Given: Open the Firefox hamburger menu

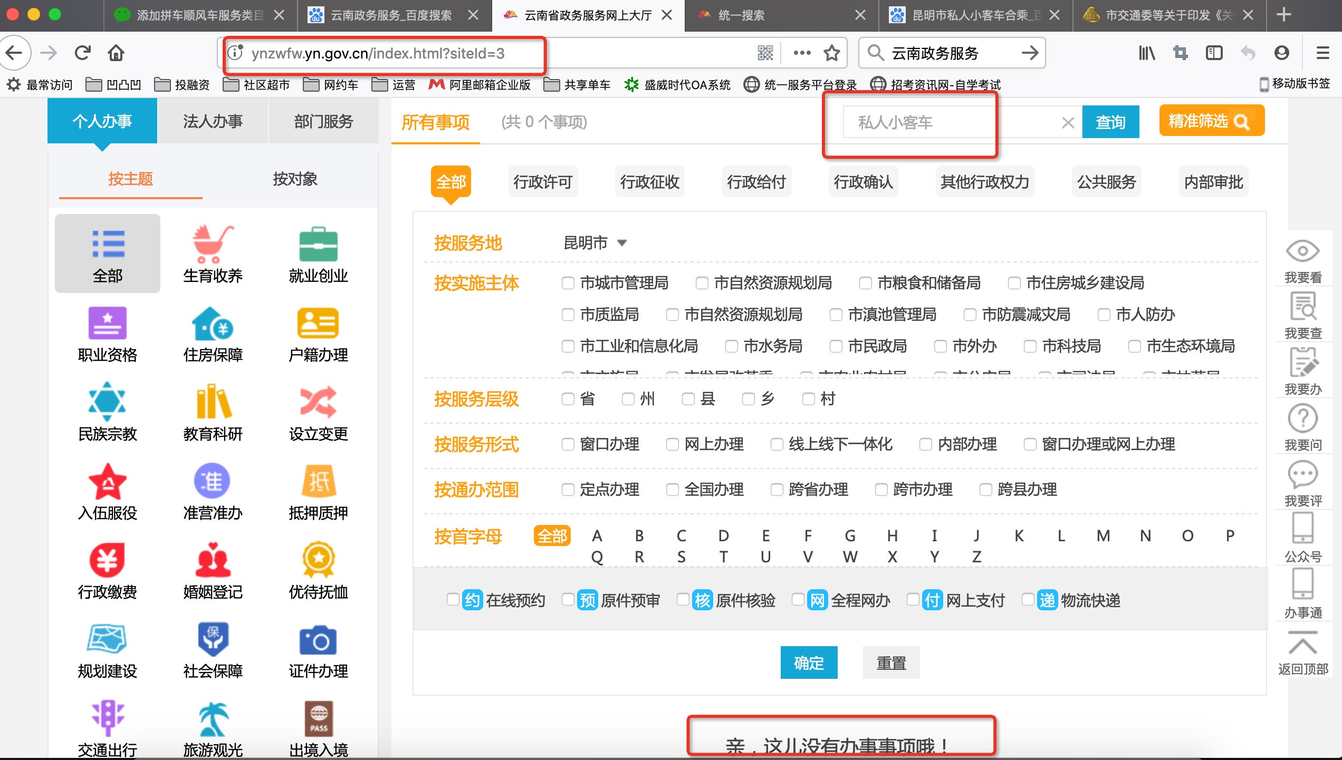Looking at the screenshot, I should 1322,53.
